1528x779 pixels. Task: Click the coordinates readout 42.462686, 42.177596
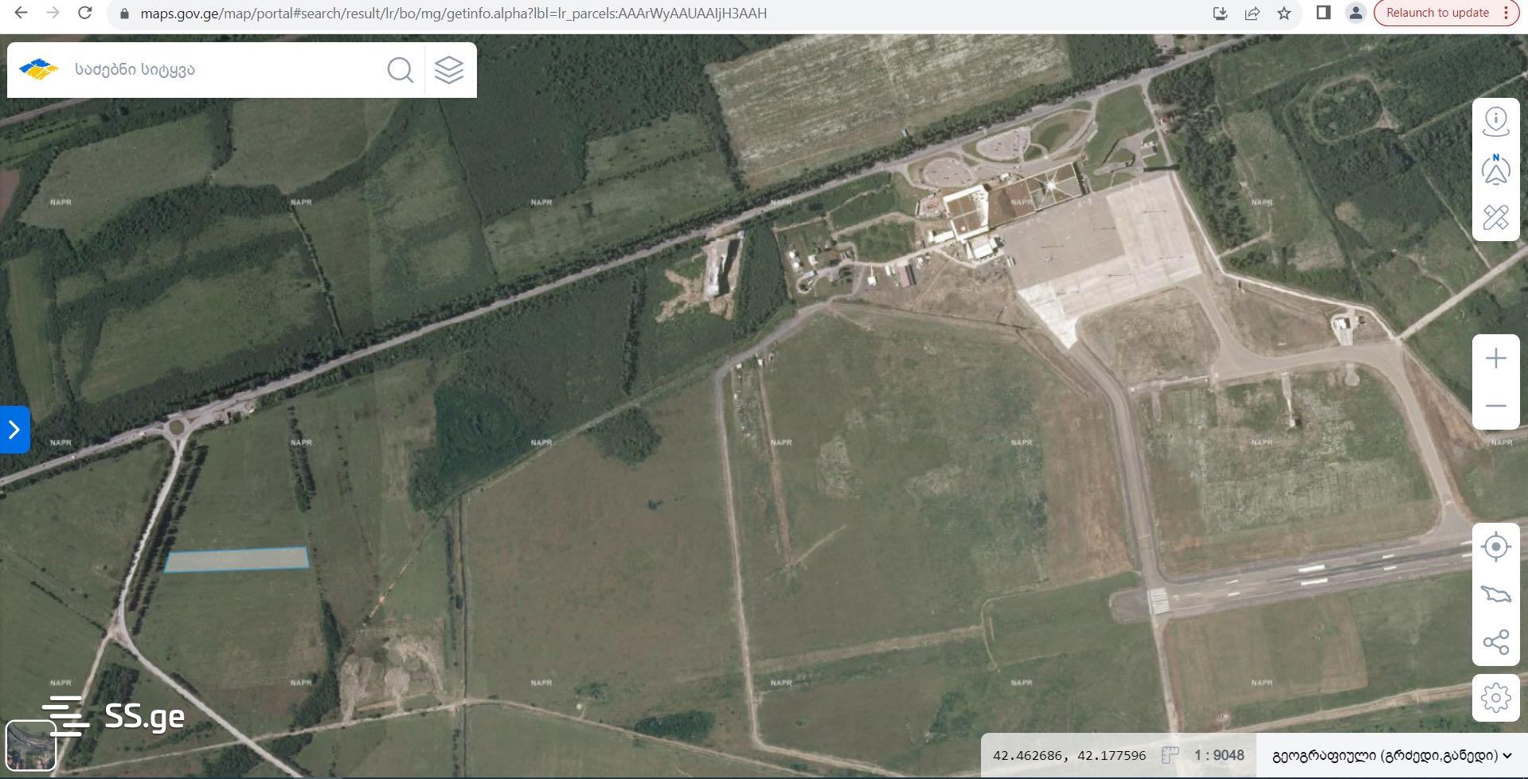point(1069,756)
